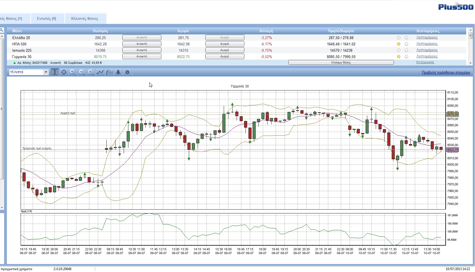
Task: Click the Plus500 logo
Action: (x=456, y=7)
